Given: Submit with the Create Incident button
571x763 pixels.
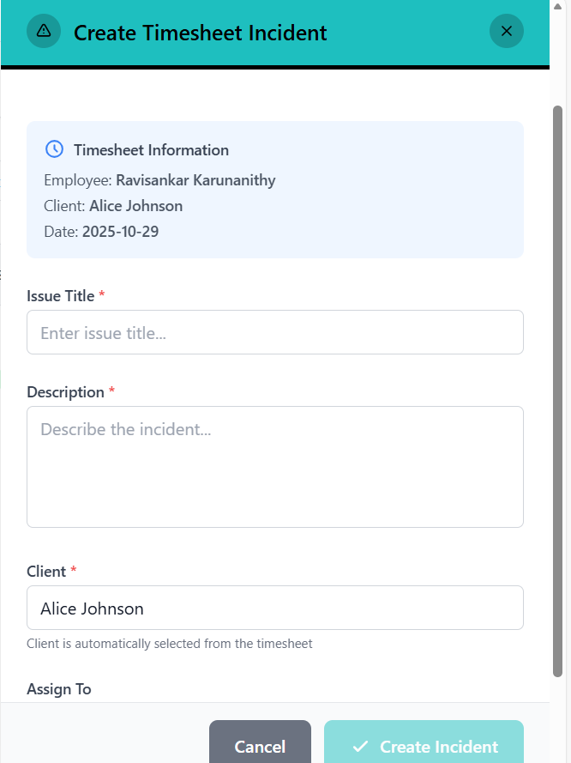Looking at the screenshot, I should tap(424, 746).
